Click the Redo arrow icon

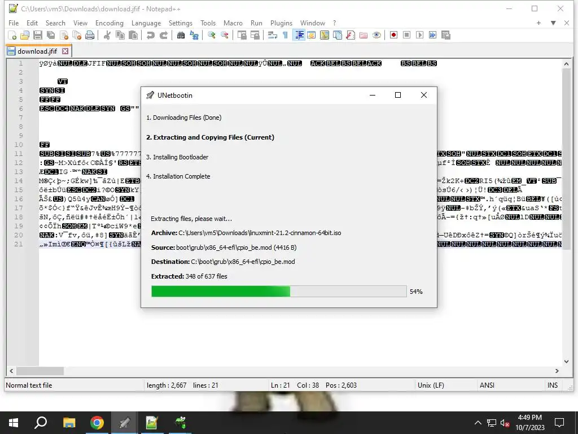click(x=163, y=35)
